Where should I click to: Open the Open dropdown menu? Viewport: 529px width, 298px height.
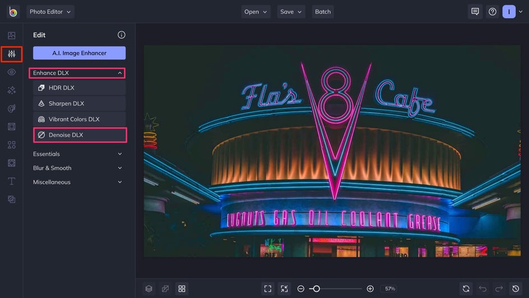(x=256, y=12)
